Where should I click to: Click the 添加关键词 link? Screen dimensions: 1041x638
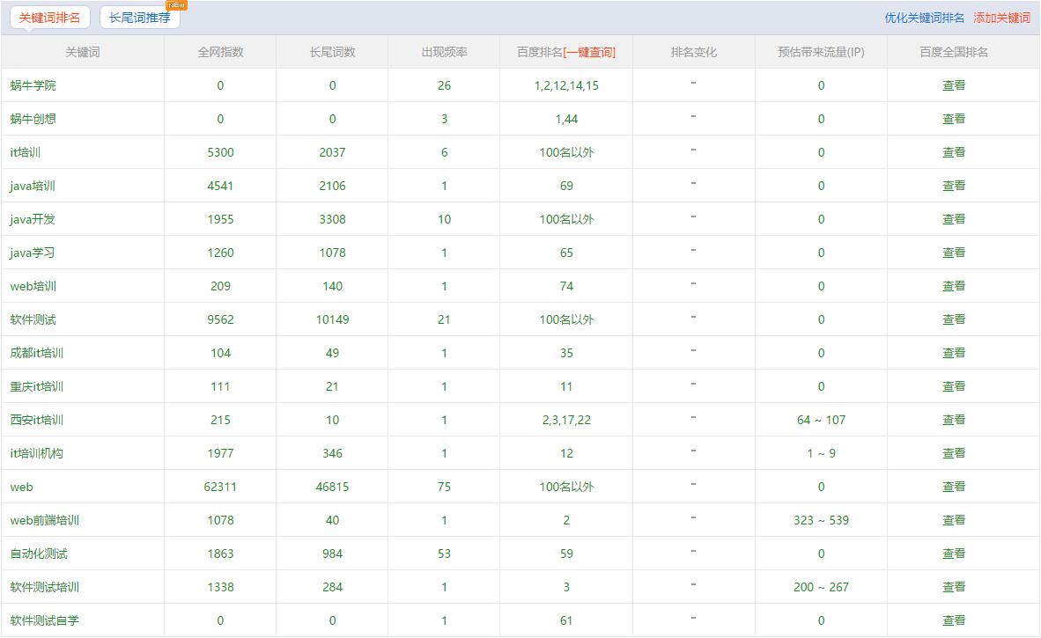[1001, 18]
